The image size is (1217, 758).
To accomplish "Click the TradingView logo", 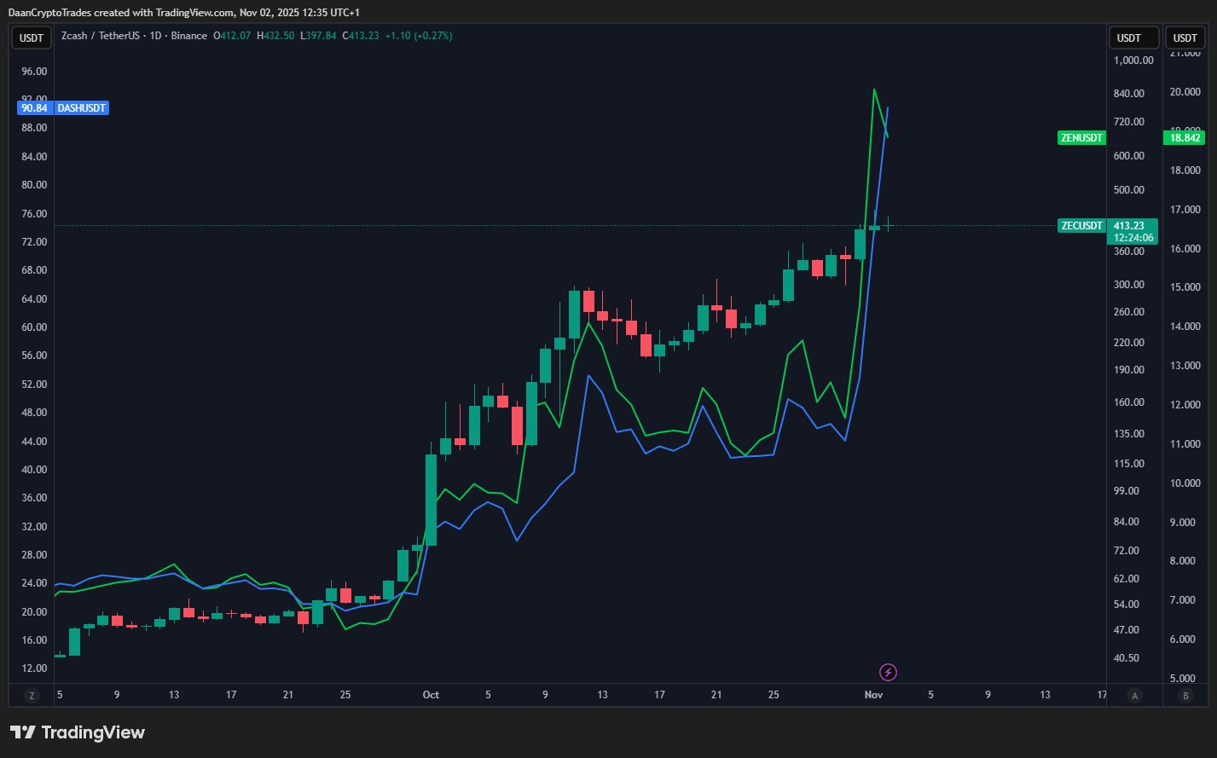I will tap(78, 732).
